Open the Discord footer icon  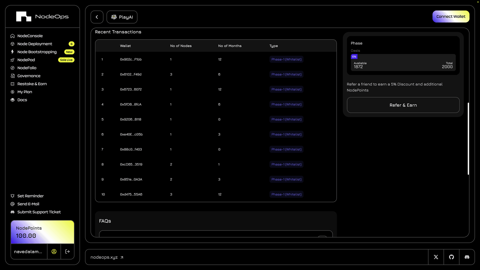coord(467,257)
